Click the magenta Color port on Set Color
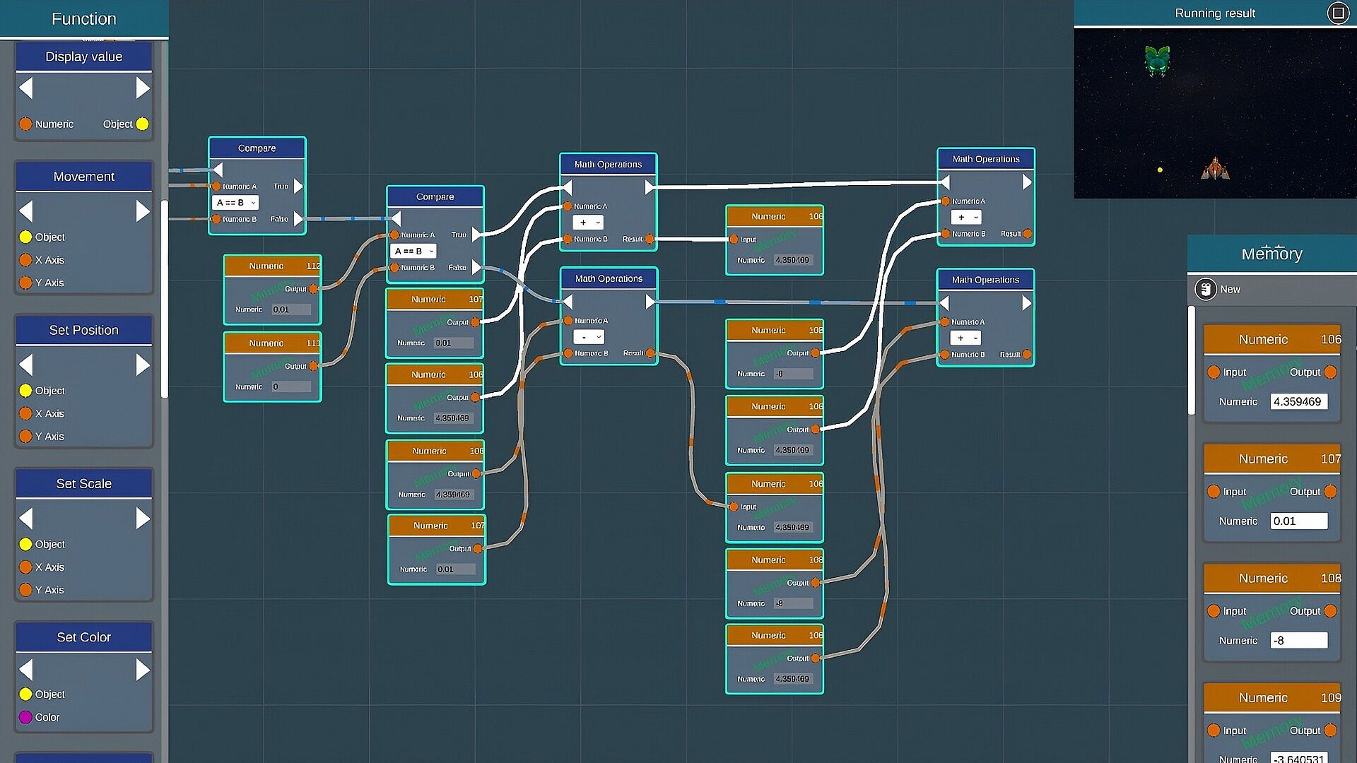Image resolution: width=1357 pixels, height=763 pixels. (x=25, y=717)
